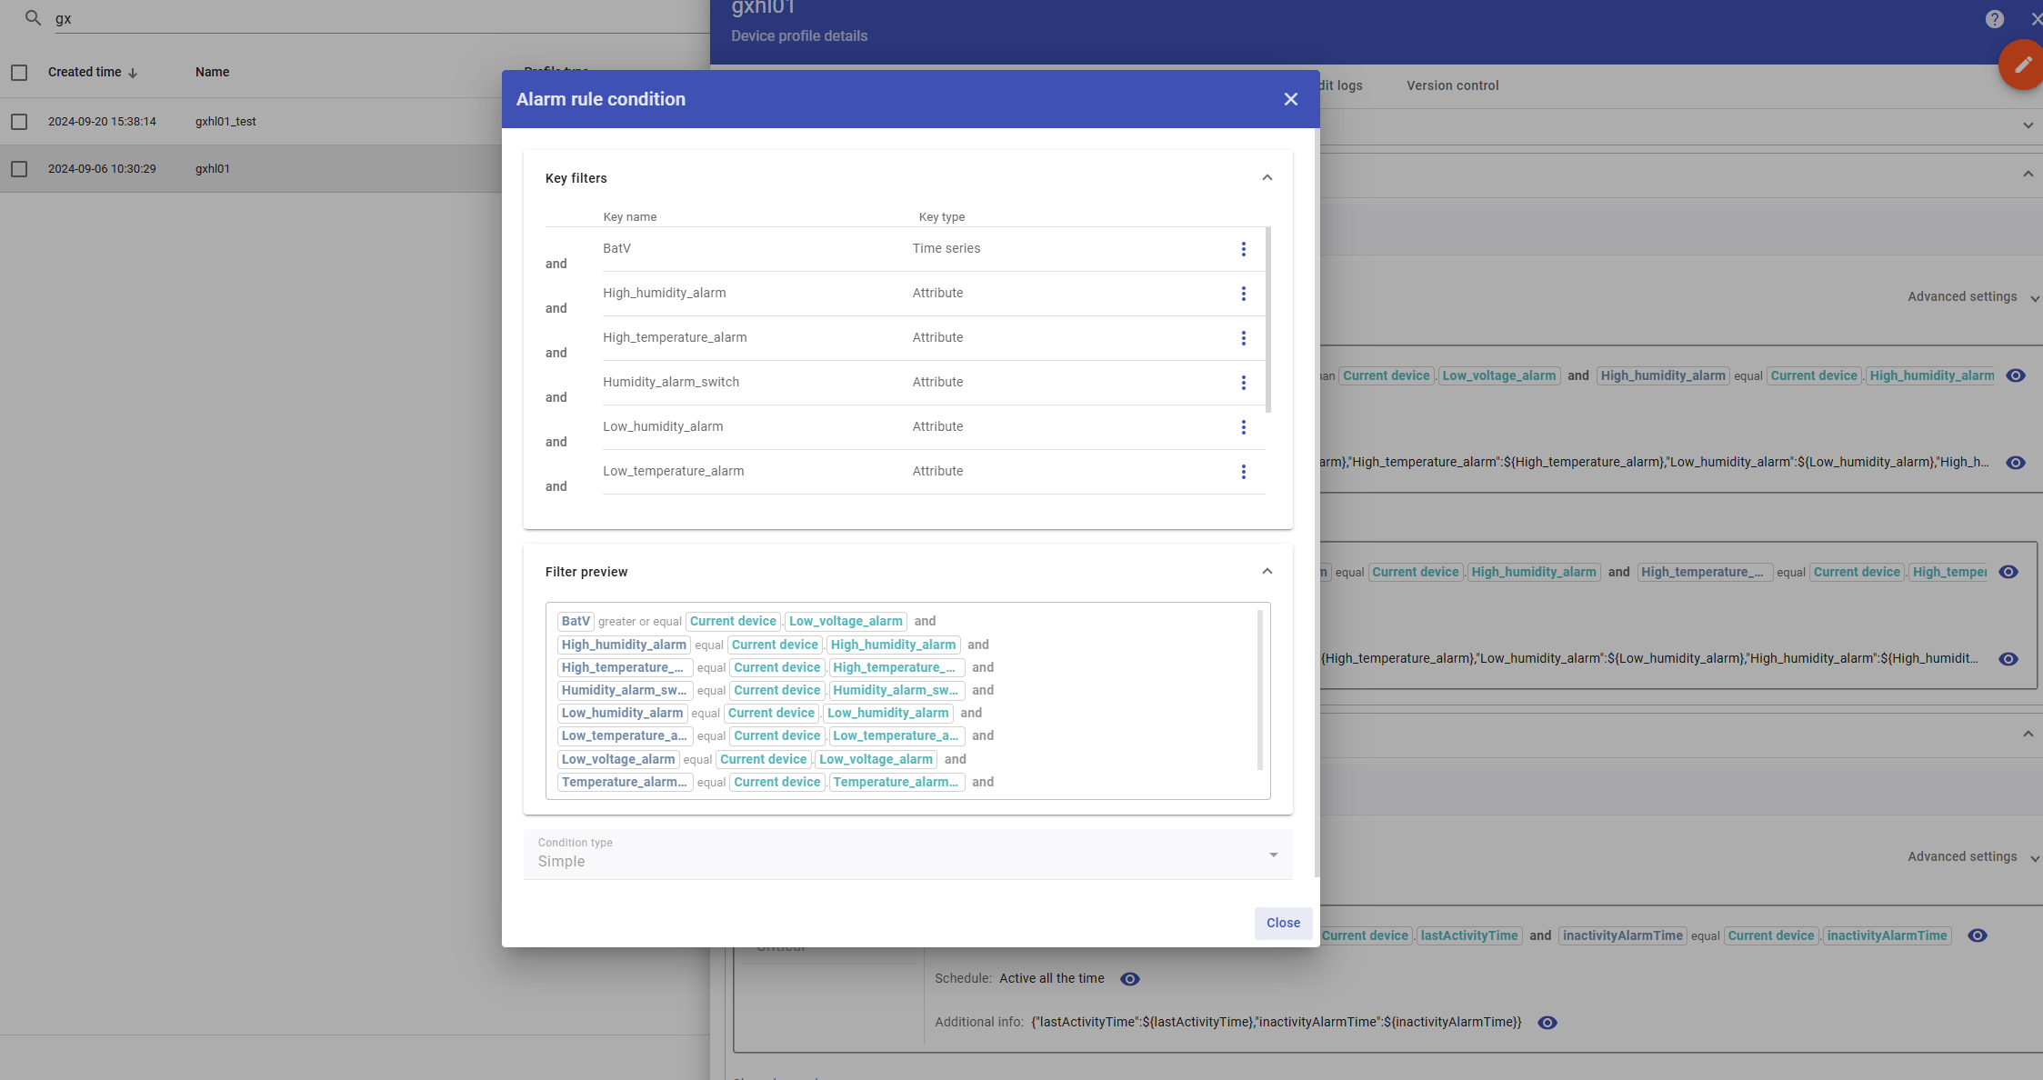Toggle the select-all header checkbox
The width and height of the screenshot is (2043, 1080).
(19, 73)
